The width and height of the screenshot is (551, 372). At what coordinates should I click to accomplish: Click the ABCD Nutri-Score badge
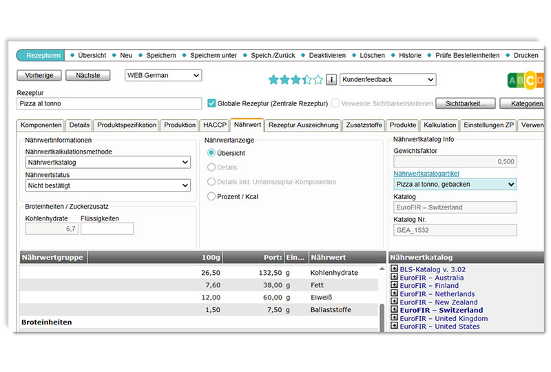point(526,81)
